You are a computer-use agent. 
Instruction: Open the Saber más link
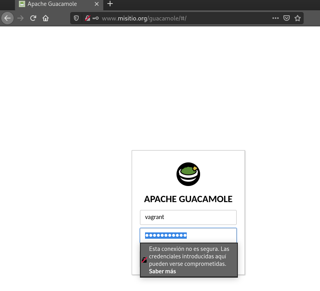162,271
